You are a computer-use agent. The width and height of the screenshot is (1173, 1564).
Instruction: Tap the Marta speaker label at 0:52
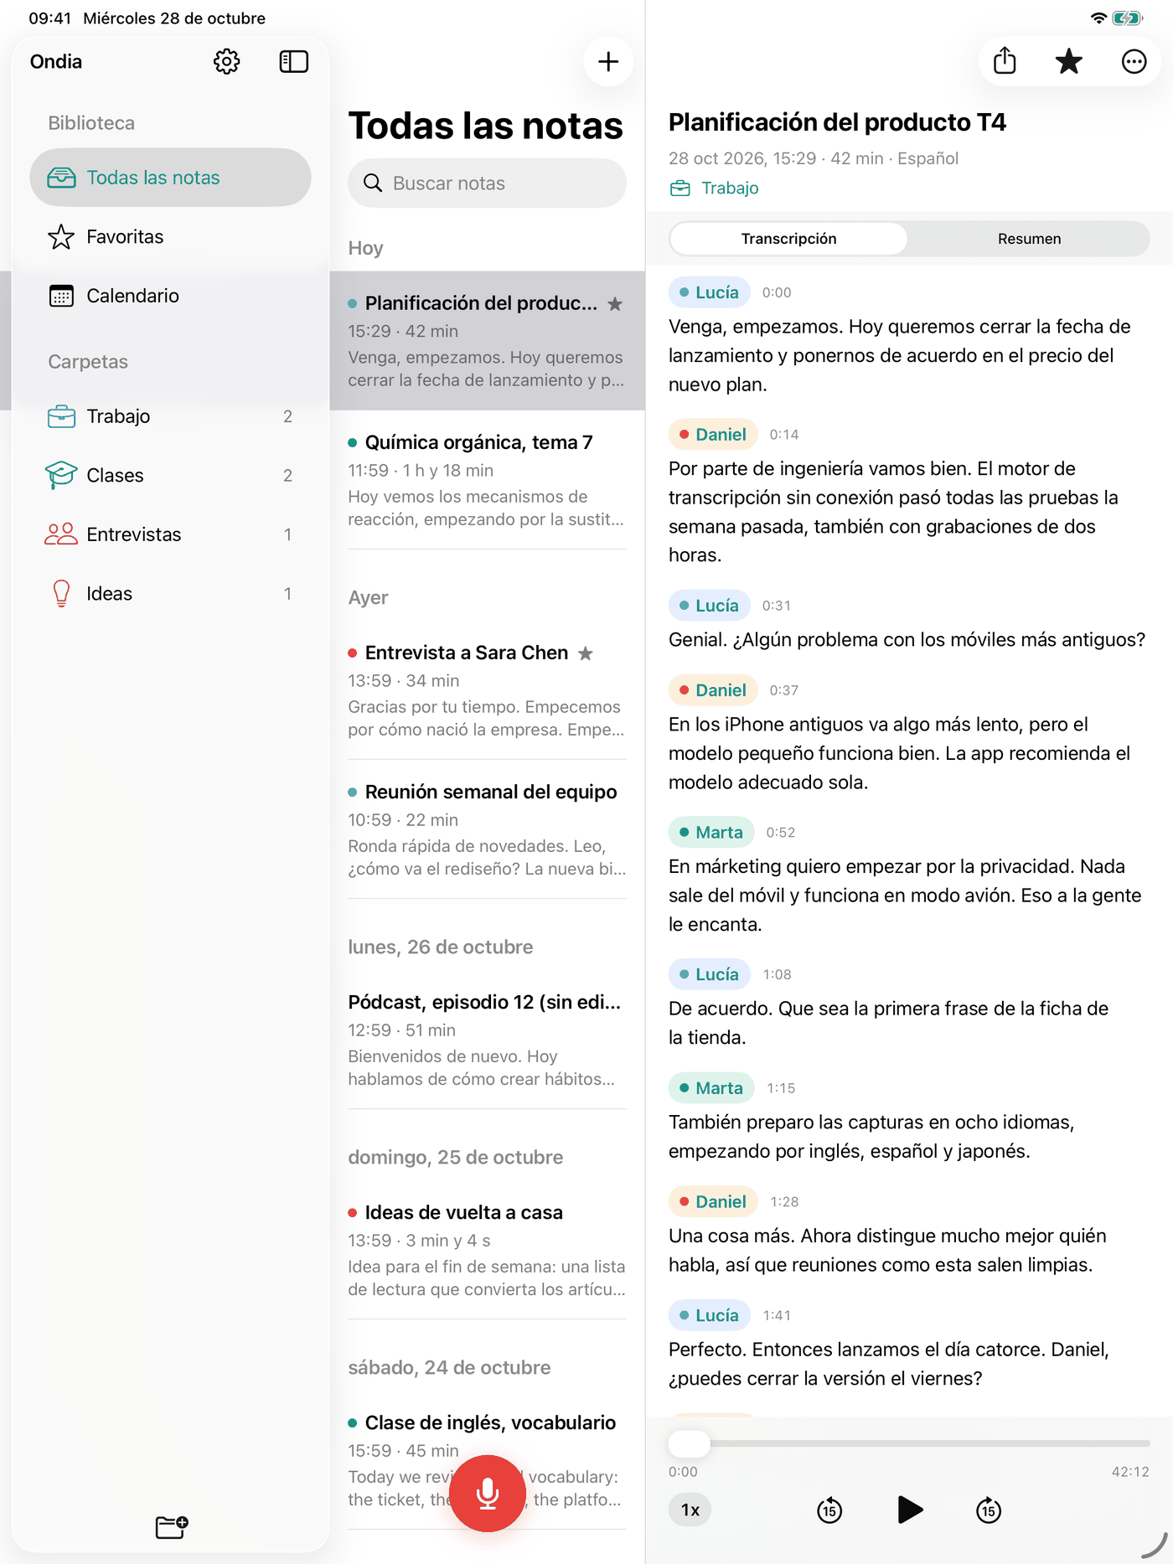(711, 833)
